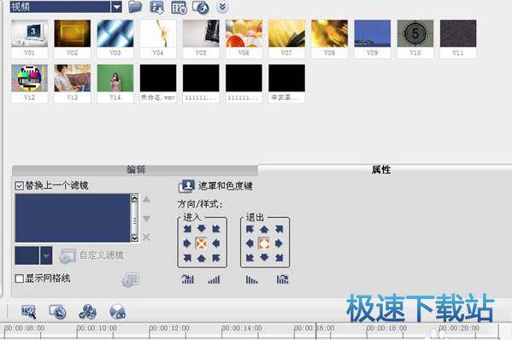Set enter direction from right
Viewport: 512px width, 340px height.
tap(216, 243)
